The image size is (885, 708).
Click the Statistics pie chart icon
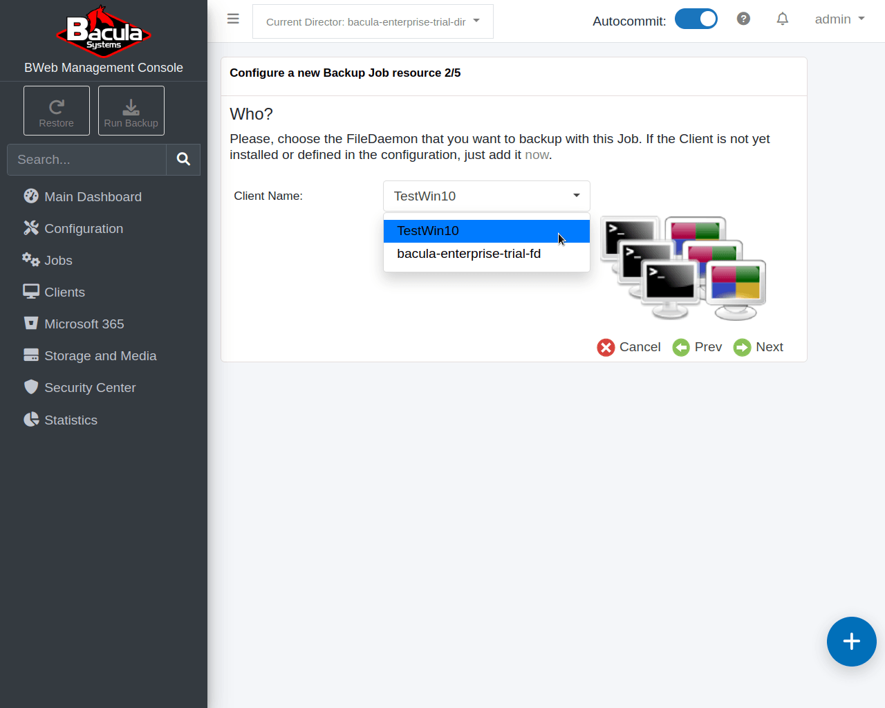click(31, 420)
